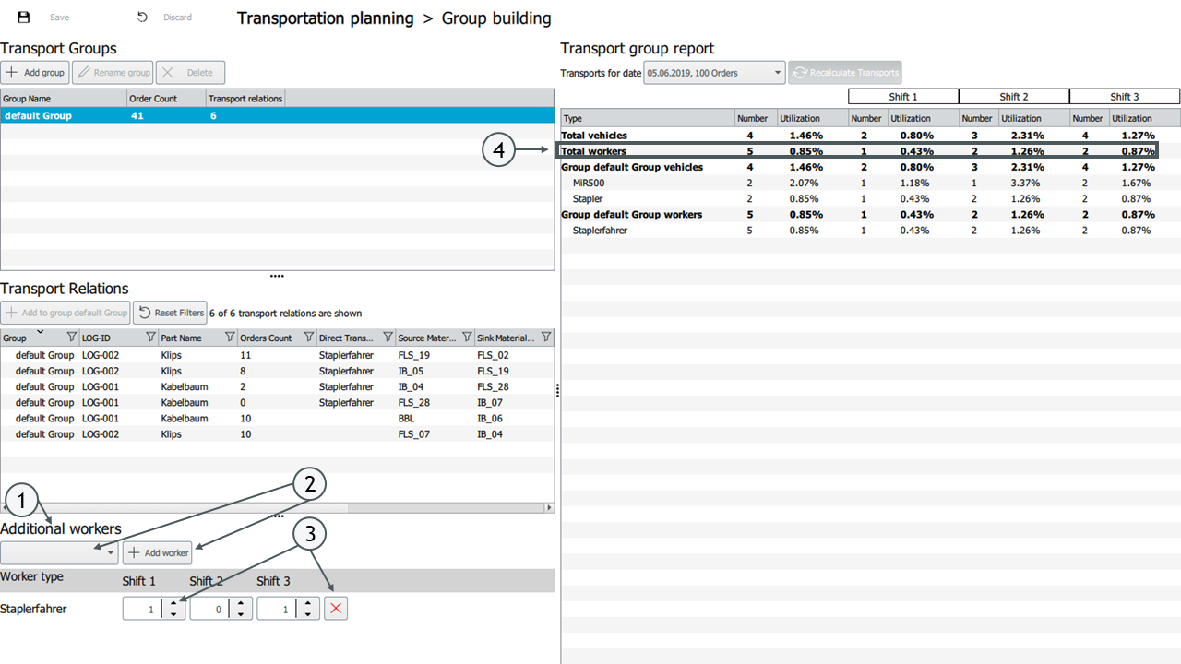Click the Add group button
1181x664 pixels.
click(35, 73)
